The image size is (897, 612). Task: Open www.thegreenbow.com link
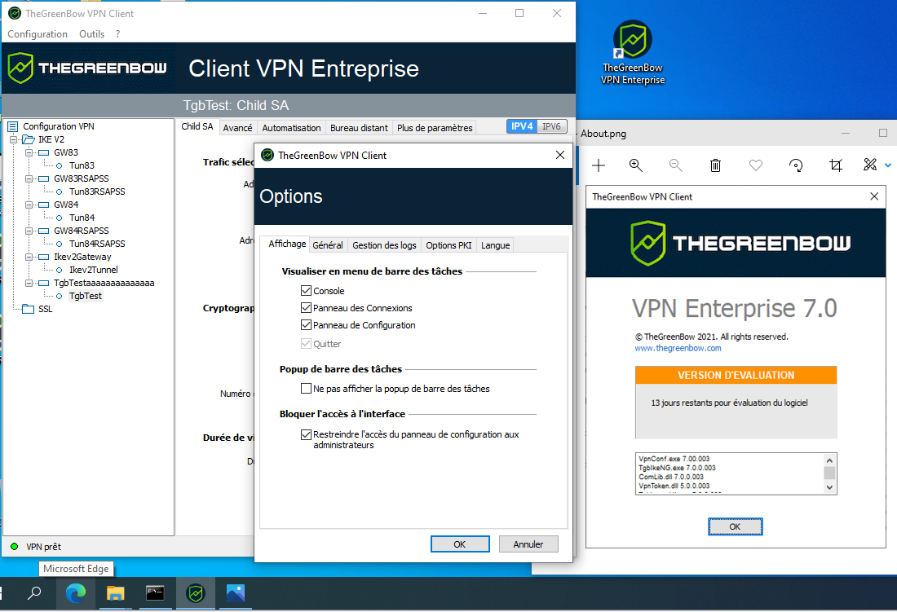tap(678, 348)
